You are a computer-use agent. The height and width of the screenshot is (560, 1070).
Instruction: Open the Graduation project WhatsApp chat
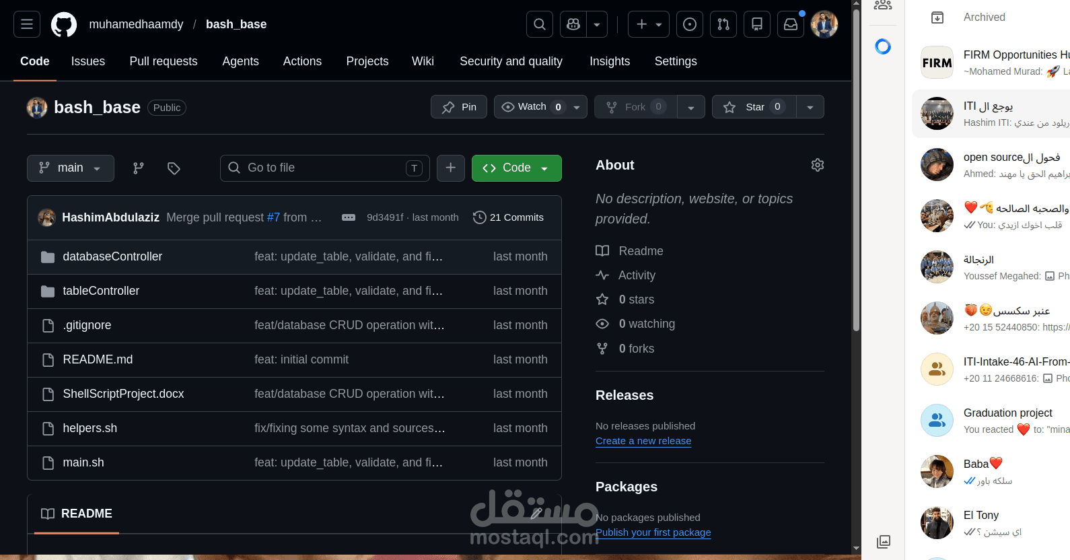pyautogui.click(x=991, y=421)
